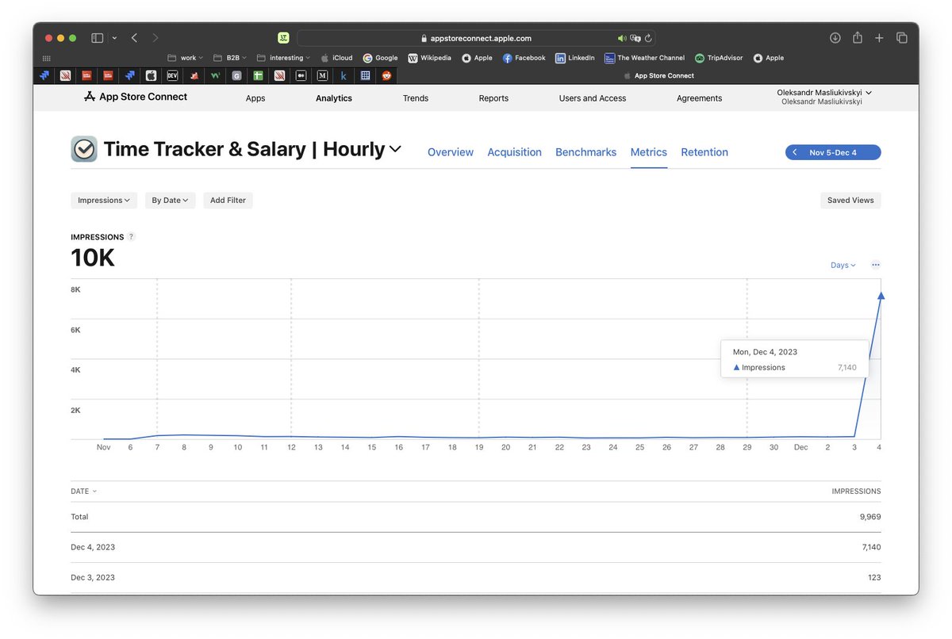The width and height of the screenshot is (952, 639).
Task: Open the Google bookmark
Action: (x=381, y=58)
